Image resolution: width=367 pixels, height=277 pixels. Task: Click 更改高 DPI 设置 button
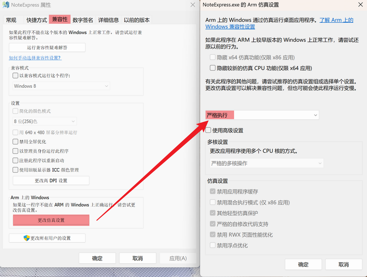(x=51, y=181)
